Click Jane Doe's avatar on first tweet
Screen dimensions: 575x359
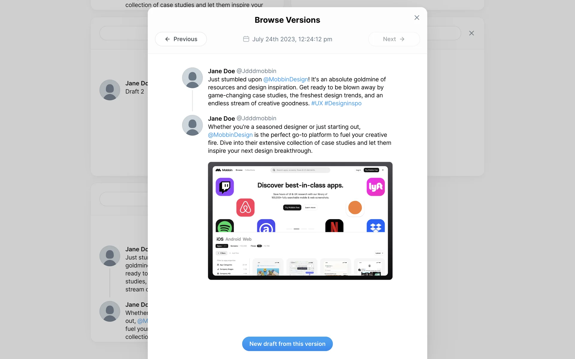[x=192, y=78]
